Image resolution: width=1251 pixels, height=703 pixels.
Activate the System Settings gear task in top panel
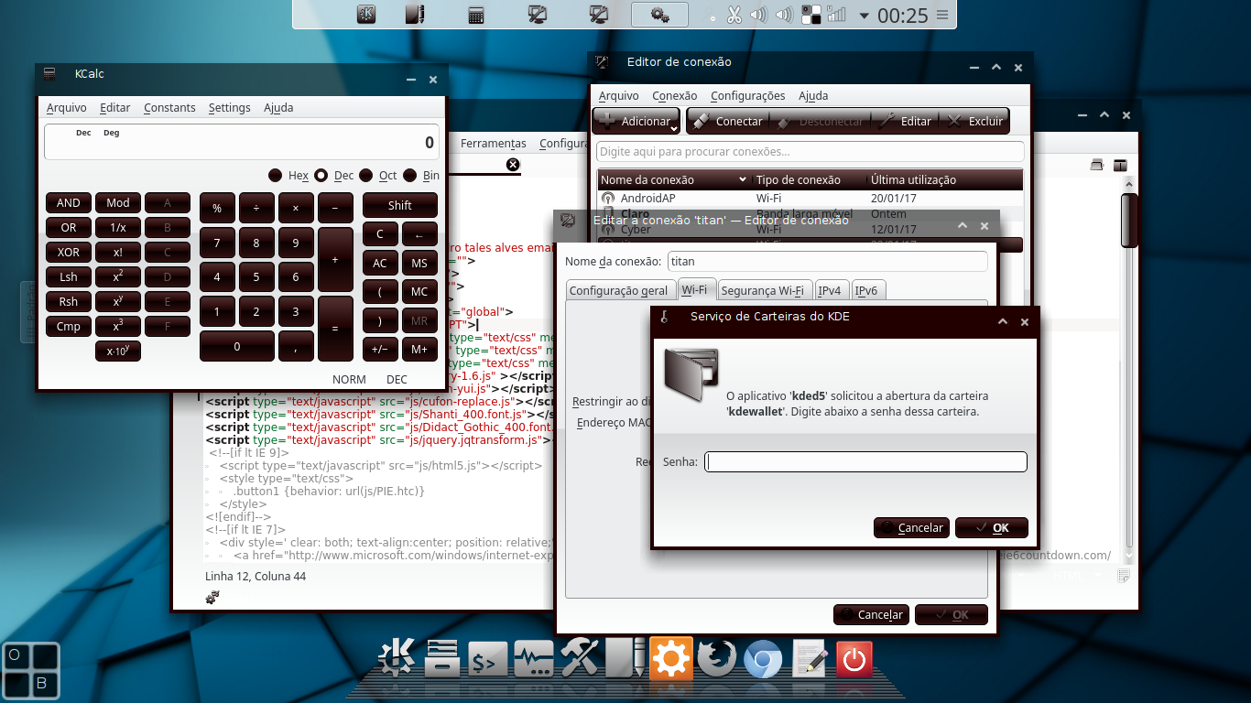pyautogui.click(x=658, y=15)
